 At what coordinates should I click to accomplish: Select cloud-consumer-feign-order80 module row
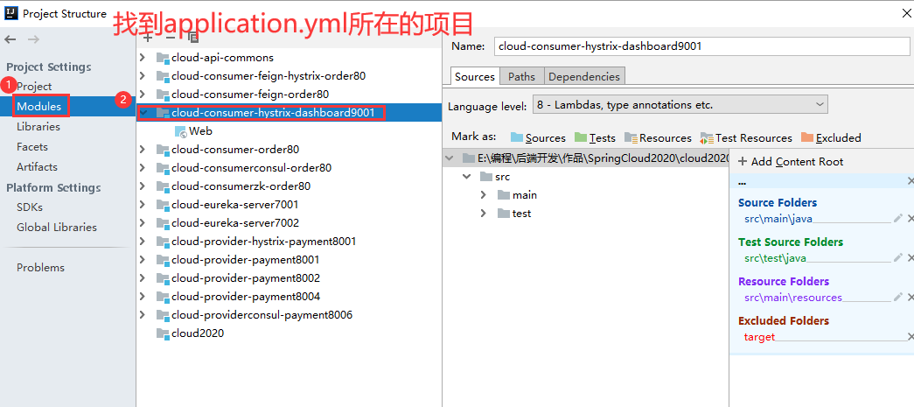pos(290,94)
